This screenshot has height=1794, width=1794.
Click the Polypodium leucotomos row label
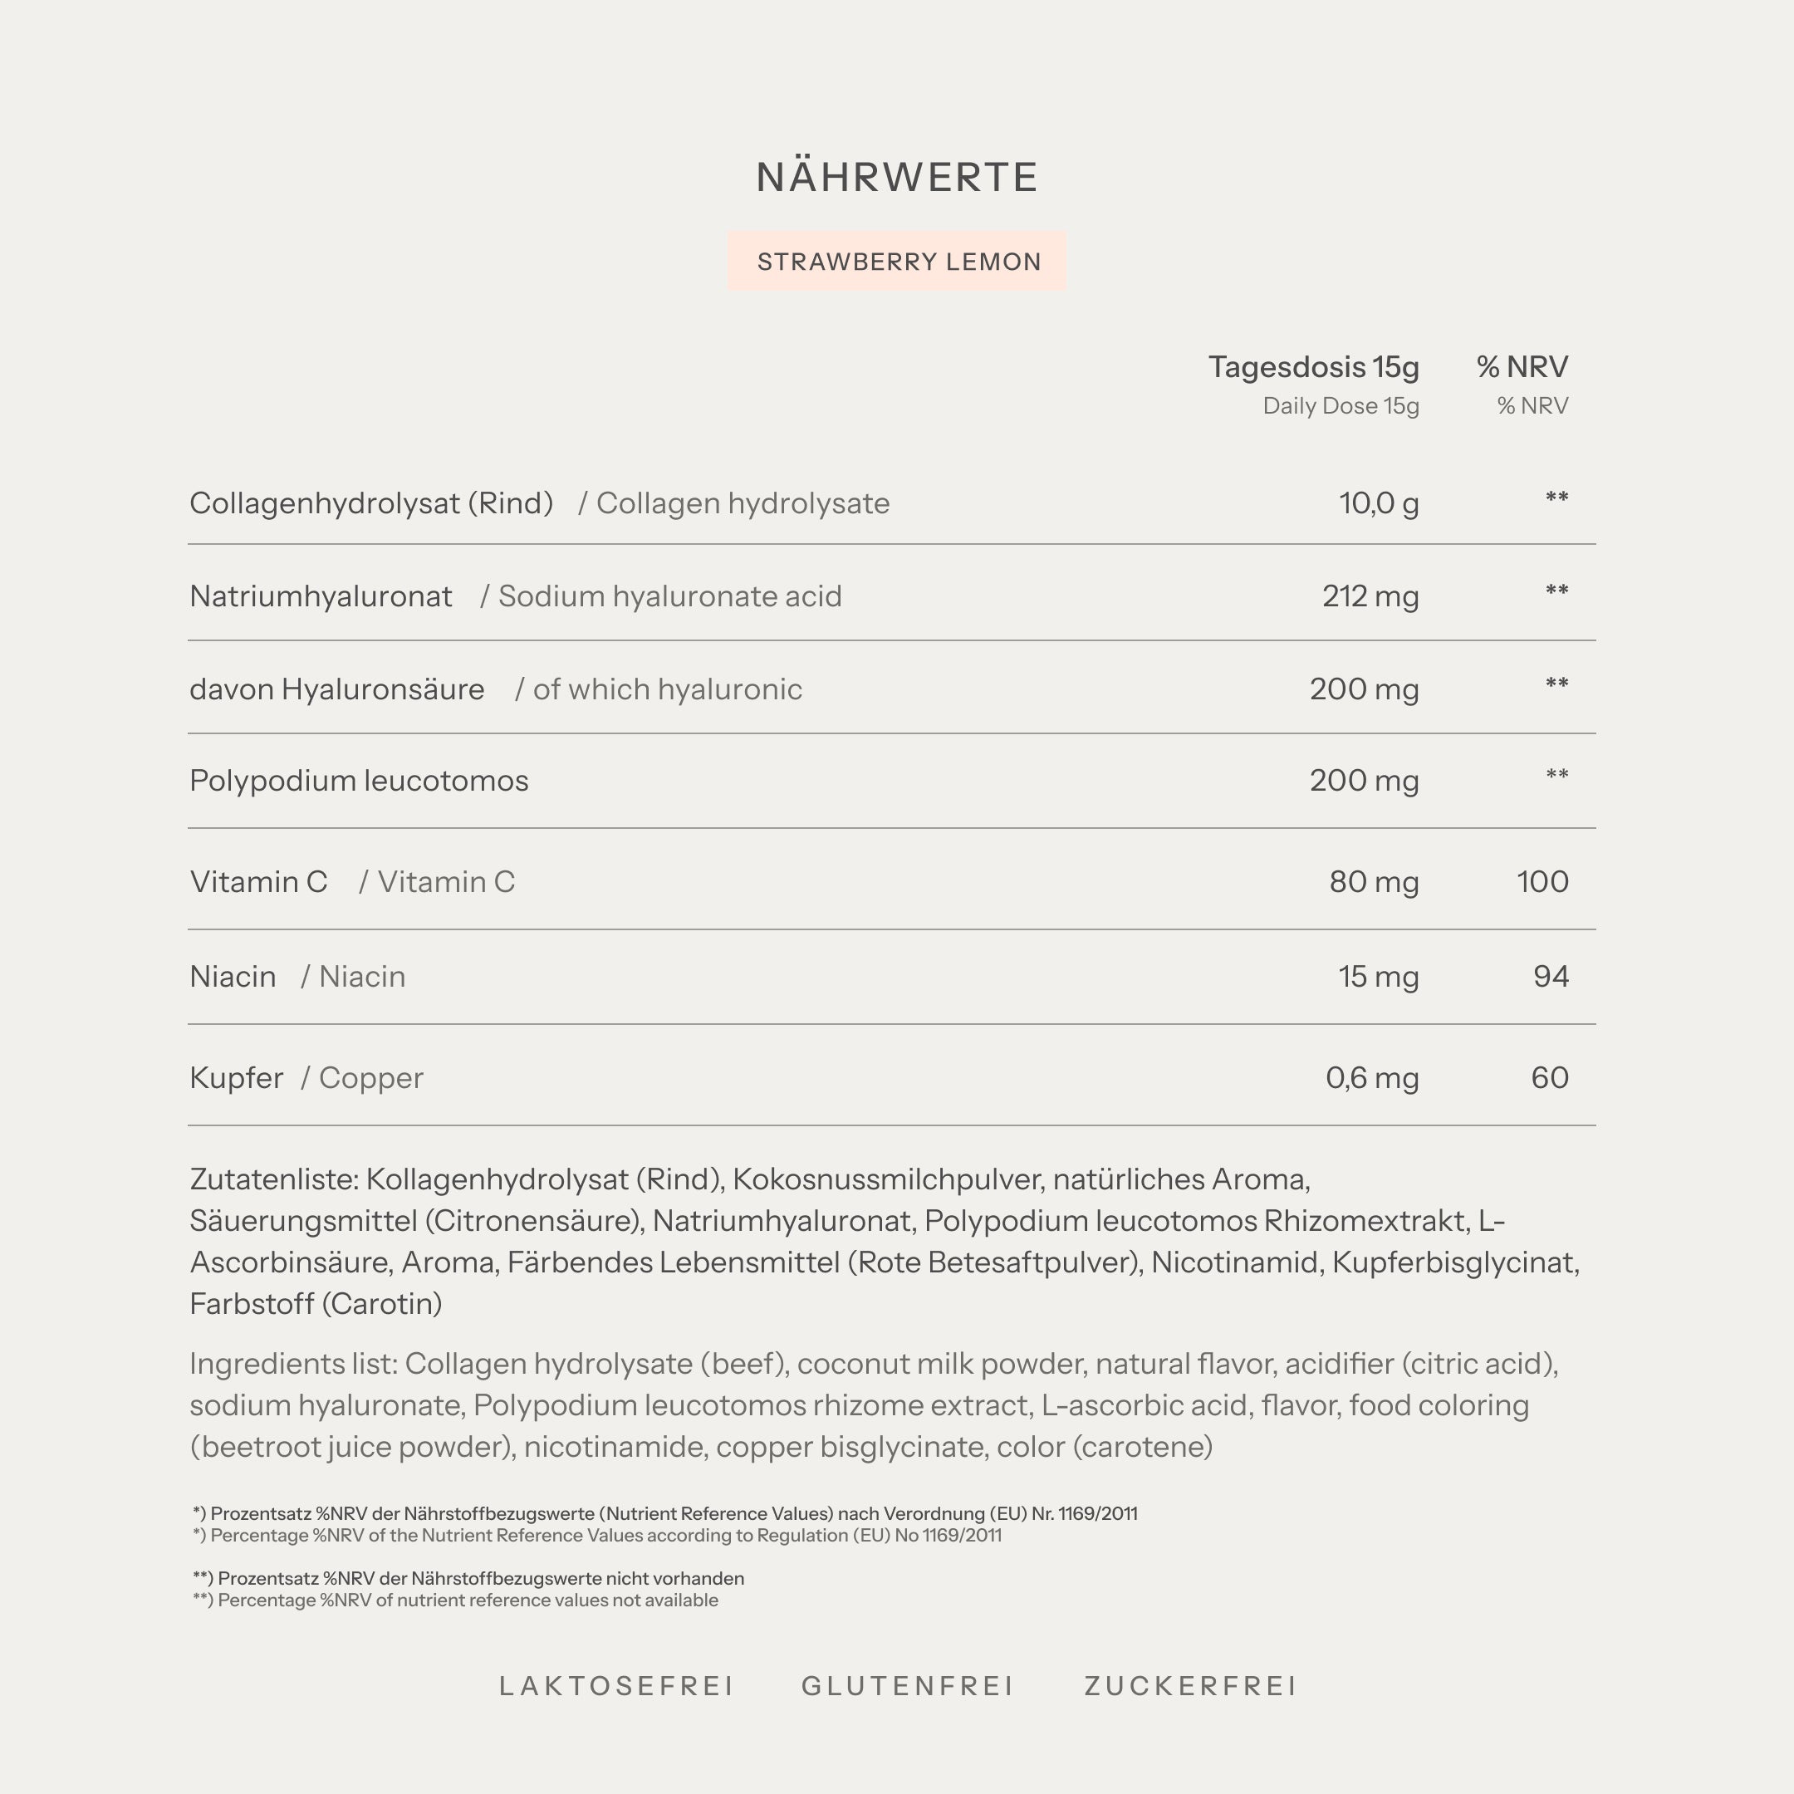click(x=359, y=781)
